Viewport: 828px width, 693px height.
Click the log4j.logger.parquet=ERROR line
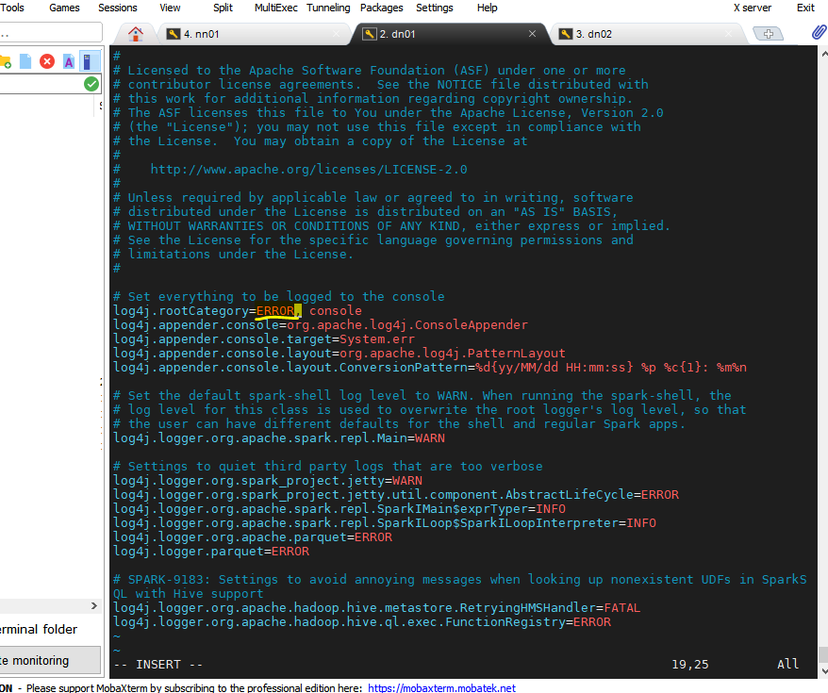click(211, 552)
